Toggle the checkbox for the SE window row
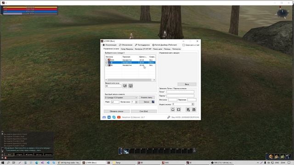Viewport: 294px width, 165px height. [x=107, y=62]
